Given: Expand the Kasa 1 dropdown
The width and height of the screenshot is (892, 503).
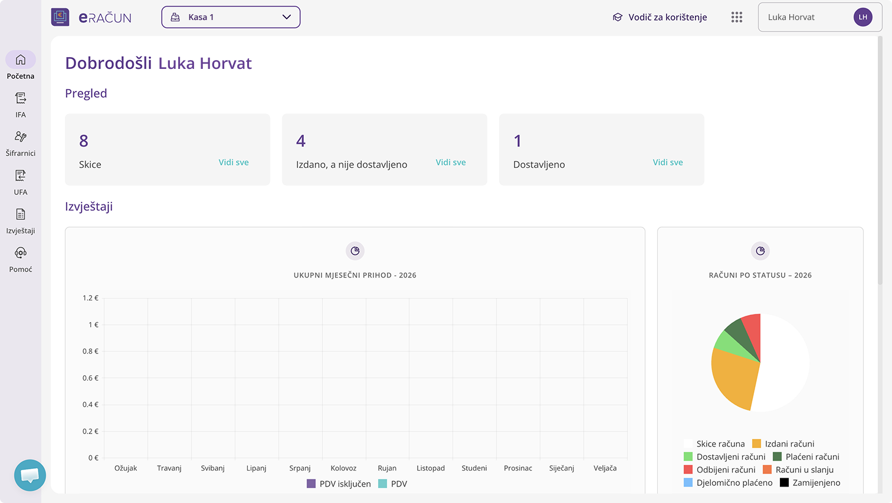Looking at the screenshot, I should pos(231,17).
